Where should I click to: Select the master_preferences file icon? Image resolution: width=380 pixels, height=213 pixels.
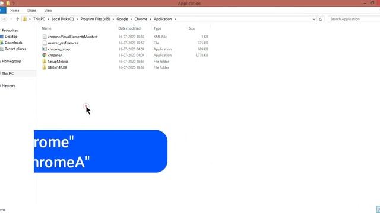click(x=45, y=43)
